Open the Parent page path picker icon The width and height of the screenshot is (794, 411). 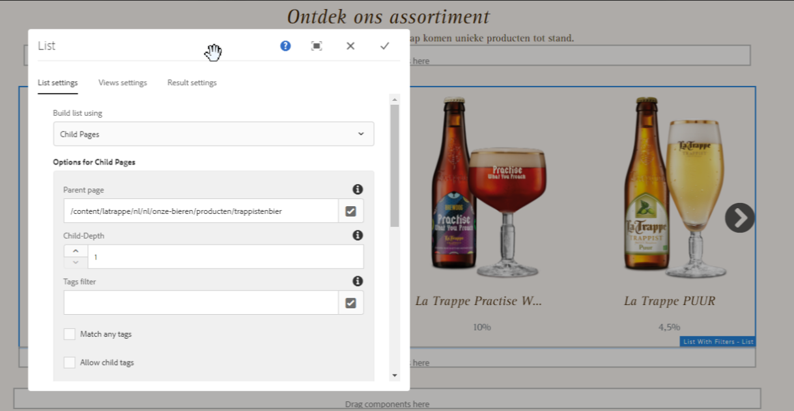tap(350, 211)
